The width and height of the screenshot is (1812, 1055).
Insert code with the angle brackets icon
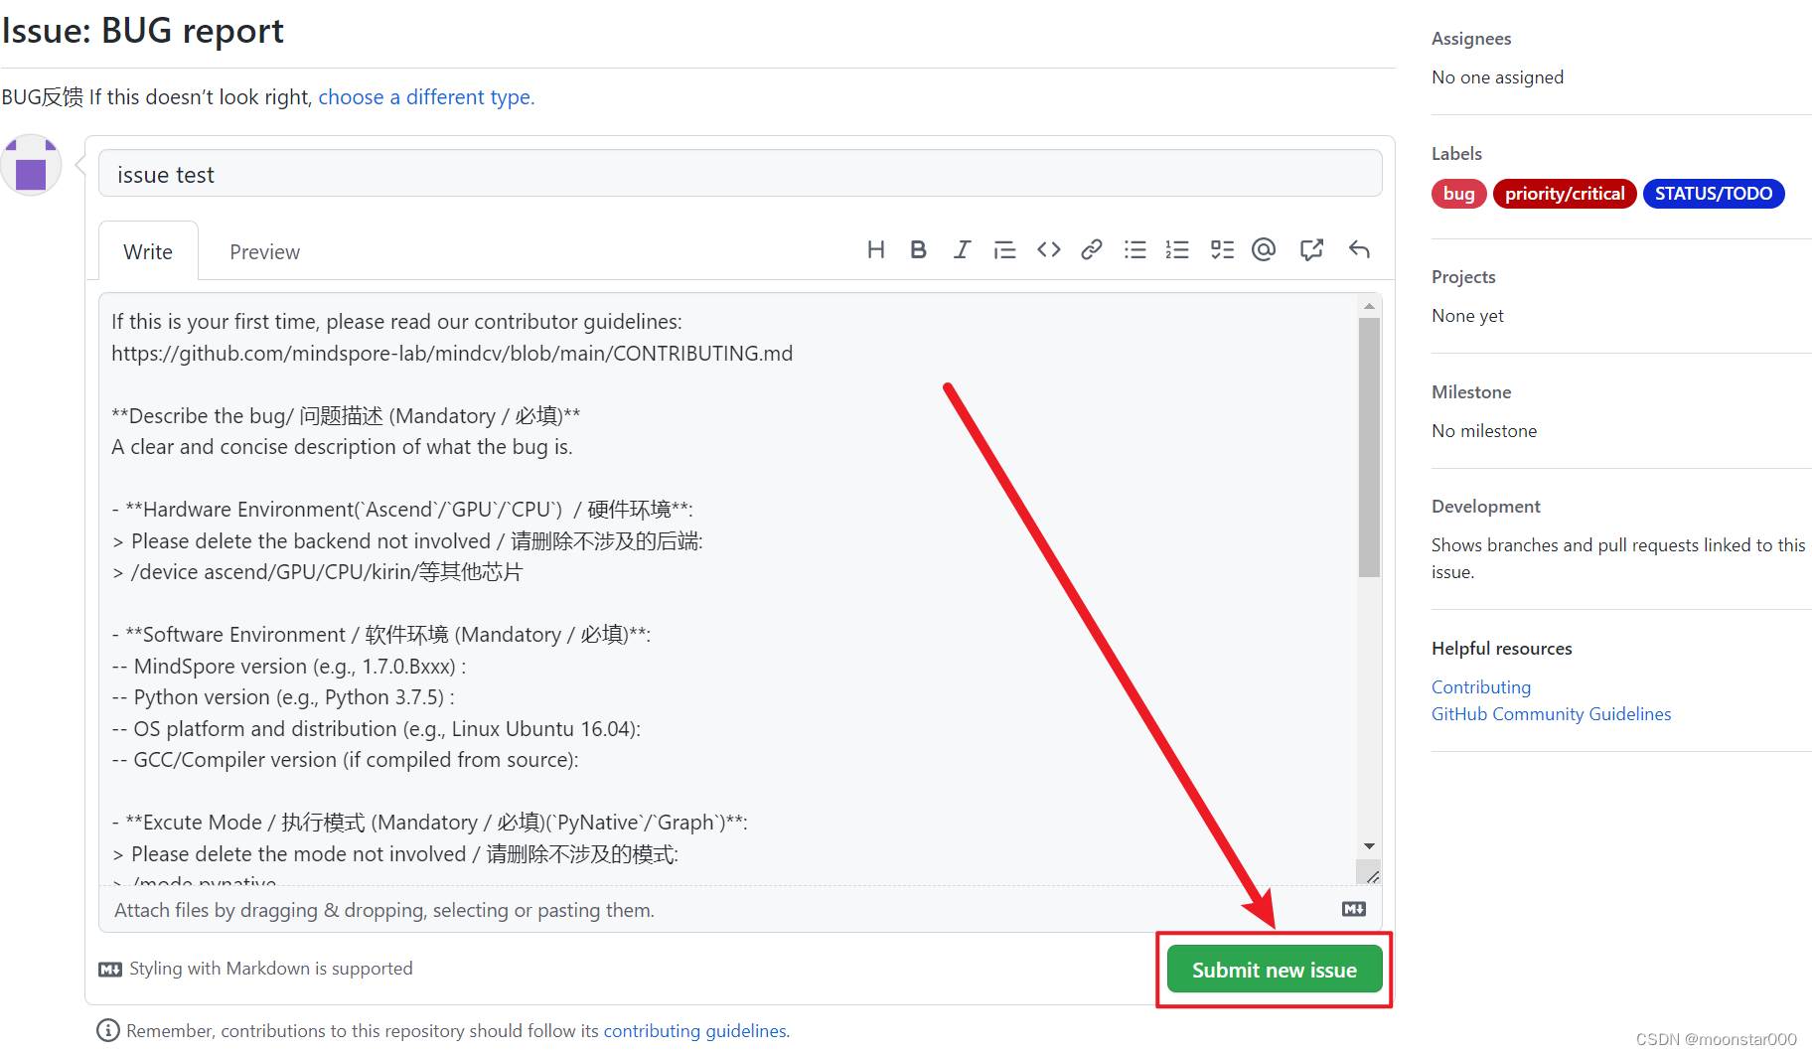1048,249
